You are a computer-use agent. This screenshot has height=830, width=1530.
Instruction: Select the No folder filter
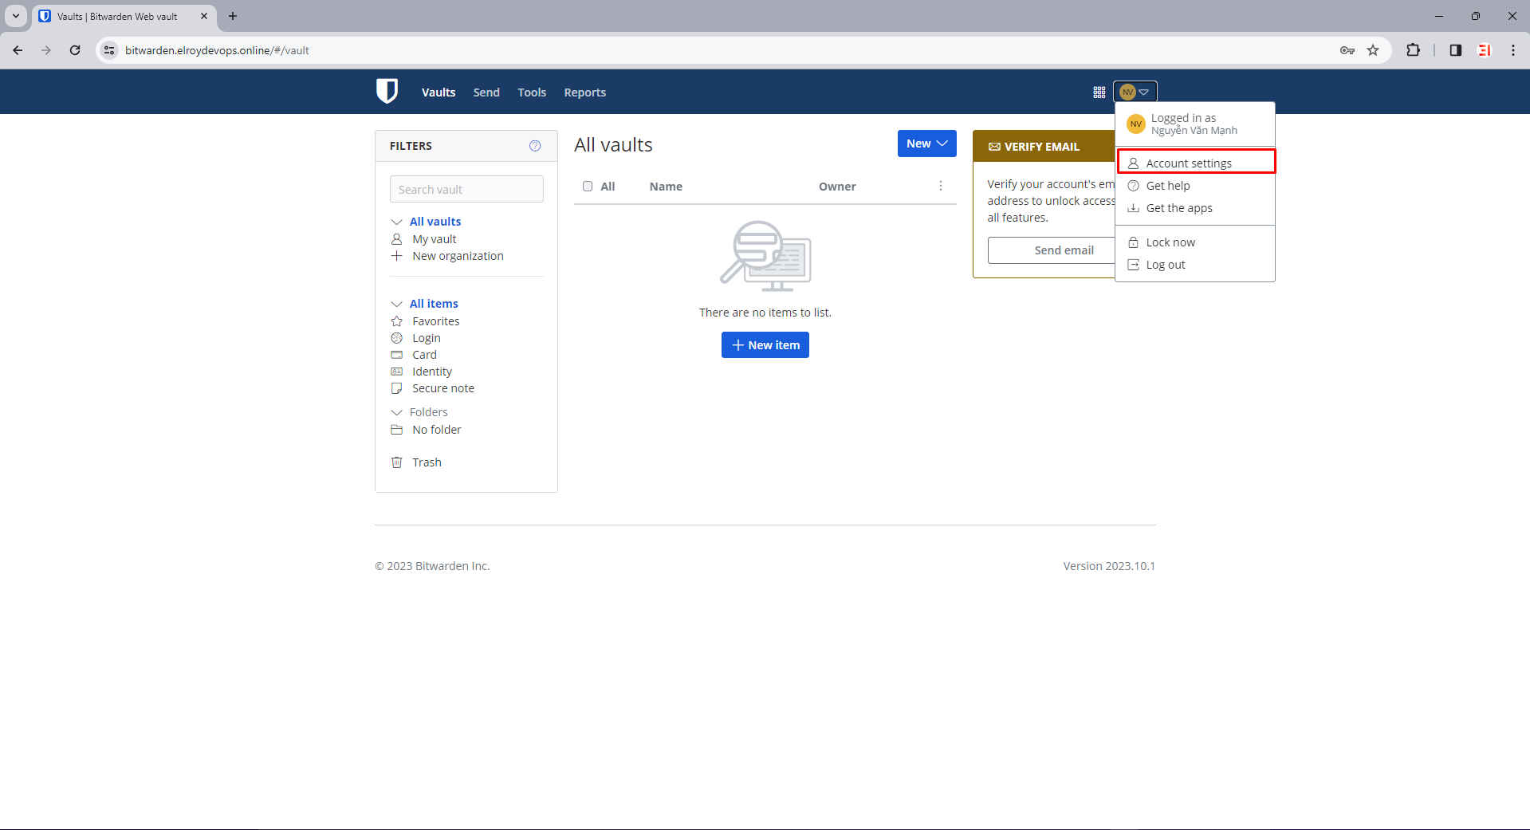(x=437, y=430)
